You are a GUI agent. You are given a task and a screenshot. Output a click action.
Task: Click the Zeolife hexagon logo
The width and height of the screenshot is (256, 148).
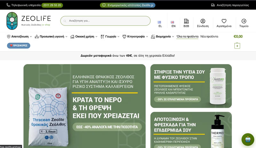click(x=12, y=21)
